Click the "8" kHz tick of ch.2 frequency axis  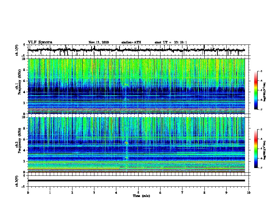pos(25,128)
